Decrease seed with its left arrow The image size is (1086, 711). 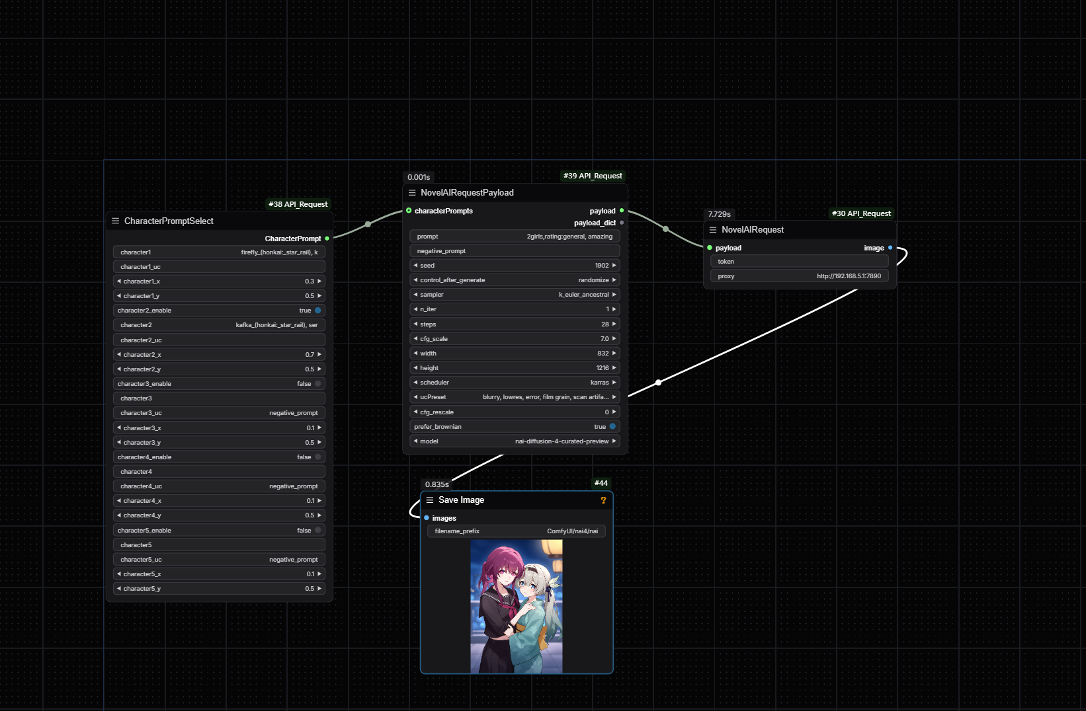(x=415, y=266)
